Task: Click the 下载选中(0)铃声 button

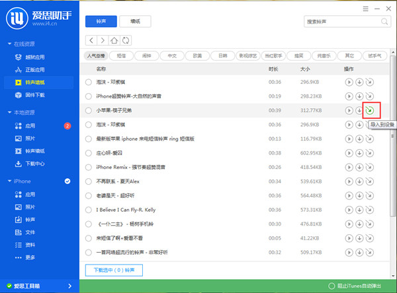Action: click(114, 271)
